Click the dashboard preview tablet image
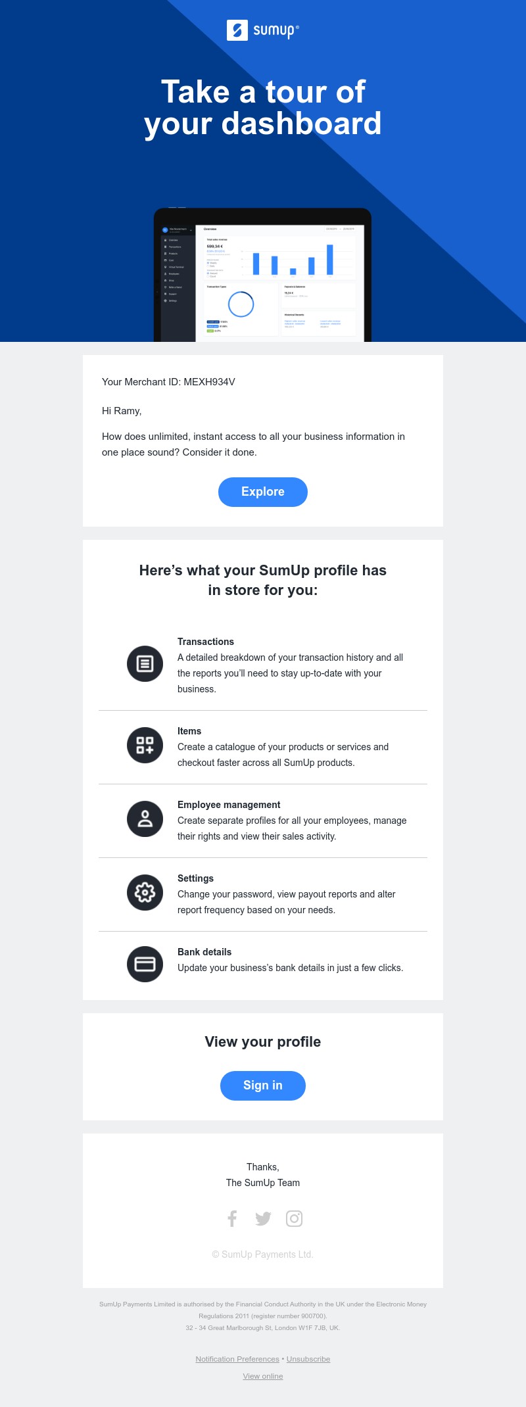 coord(262,275)
